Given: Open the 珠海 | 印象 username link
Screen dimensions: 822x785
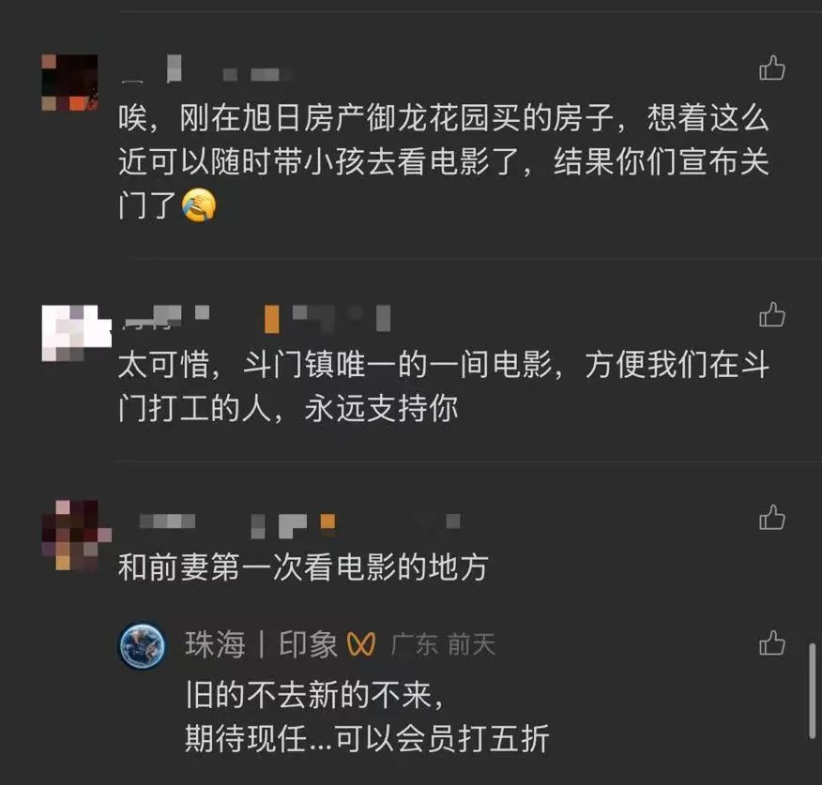Looking at the screenshot, I should click(x=261, y=644).
